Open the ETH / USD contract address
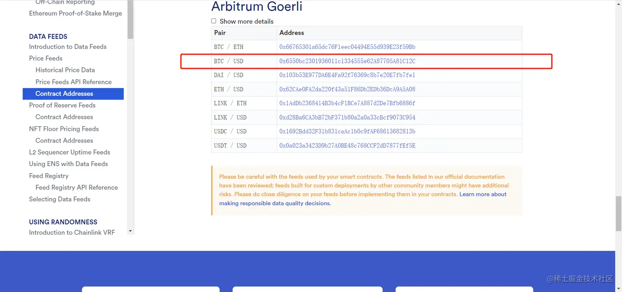Screen dimensions: 622x292 click(x=347, y=89)
